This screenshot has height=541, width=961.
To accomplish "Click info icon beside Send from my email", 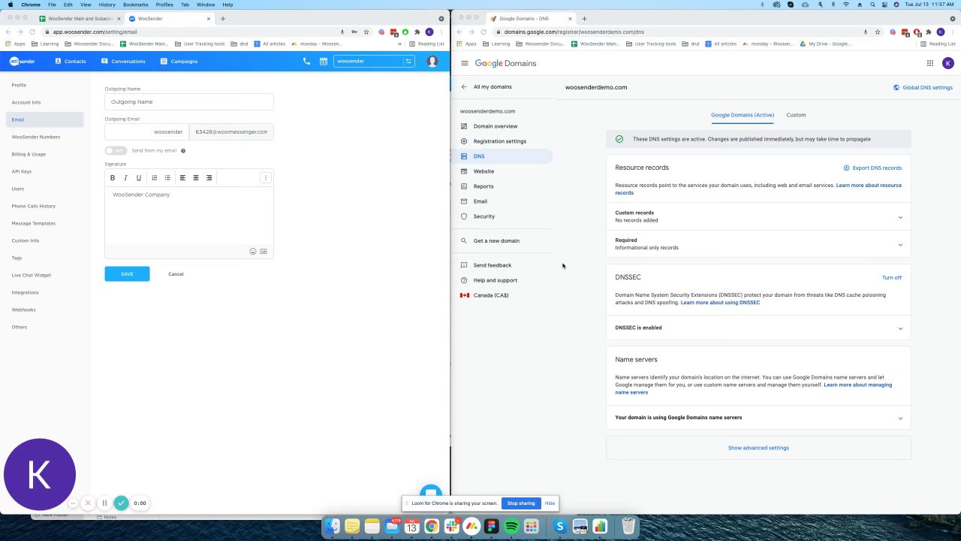I will coord(183,151).
